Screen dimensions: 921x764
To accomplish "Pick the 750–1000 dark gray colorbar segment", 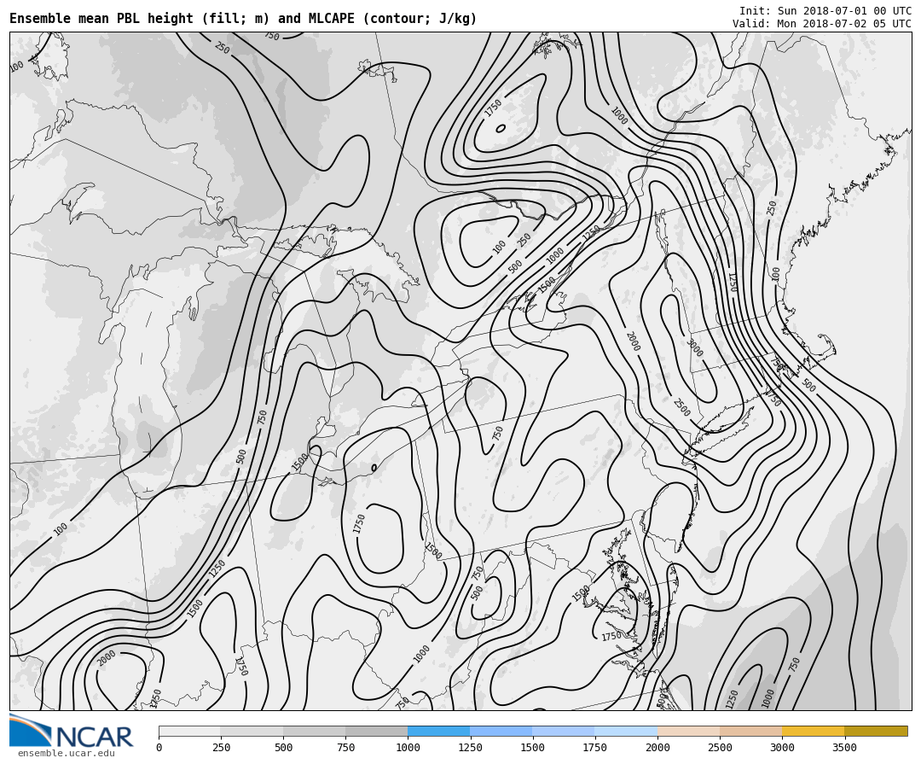I will [377, 731].
